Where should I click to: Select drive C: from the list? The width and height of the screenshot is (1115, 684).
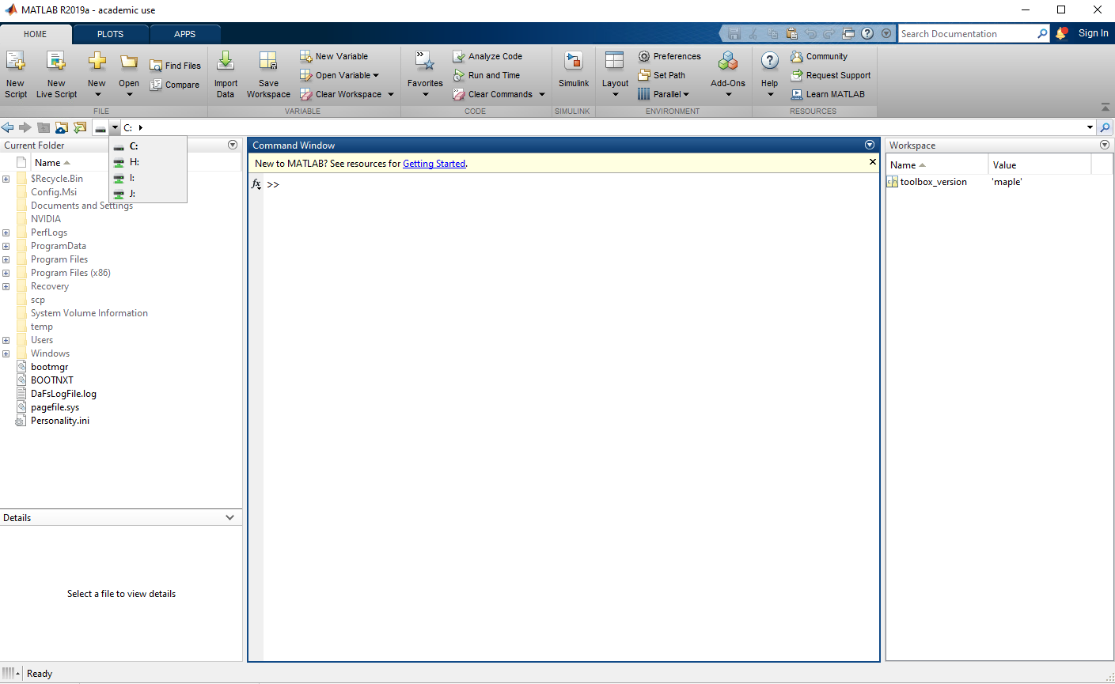(148, 146)
